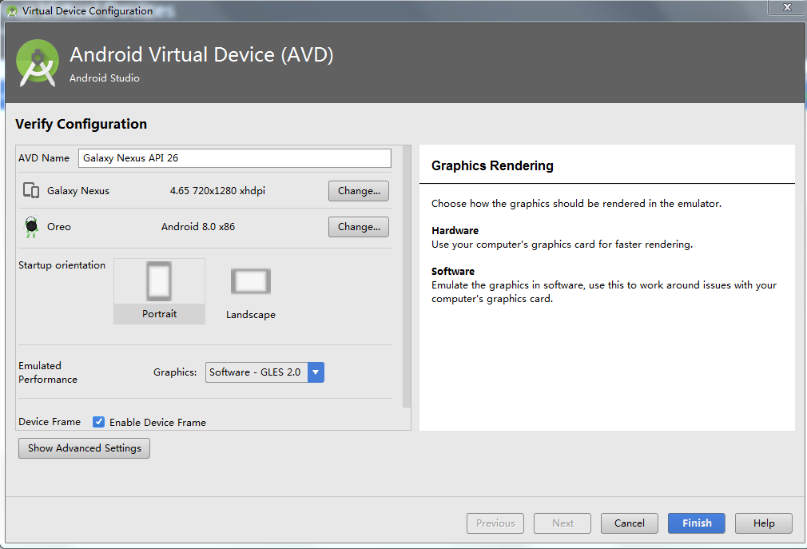Click the Cancel button
807x549 pixels.
(x=630, y=523)
